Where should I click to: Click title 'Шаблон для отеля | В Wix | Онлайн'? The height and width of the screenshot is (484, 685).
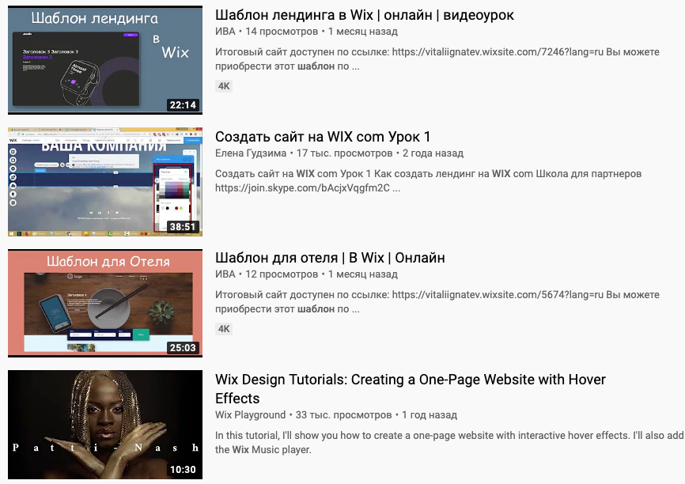coord(330,258)
